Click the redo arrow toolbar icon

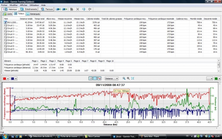(x=90, y=9)
